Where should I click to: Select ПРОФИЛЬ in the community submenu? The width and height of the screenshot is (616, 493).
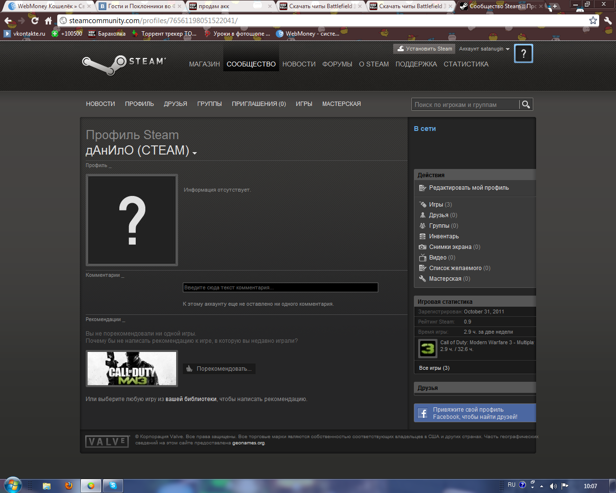click(x=140, y=104)
